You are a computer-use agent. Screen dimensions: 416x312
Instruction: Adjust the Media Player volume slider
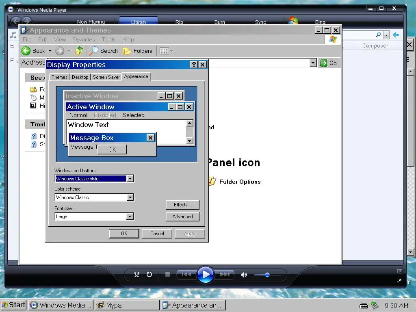[x=267, y=275]
